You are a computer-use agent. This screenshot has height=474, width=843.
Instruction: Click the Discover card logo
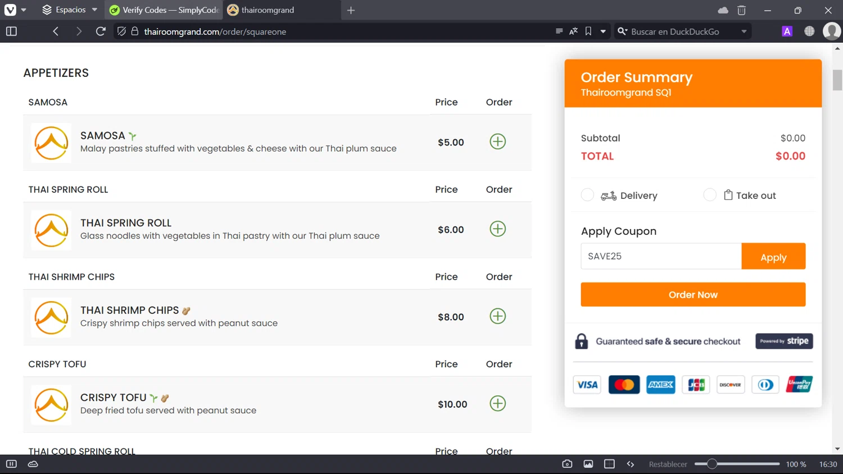pos(731,385)
